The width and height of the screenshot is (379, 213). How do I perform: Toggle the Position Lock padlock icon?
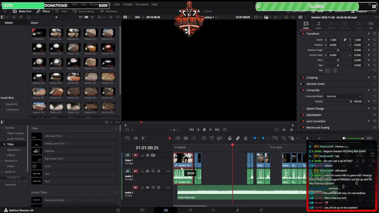tap(245, 138)
